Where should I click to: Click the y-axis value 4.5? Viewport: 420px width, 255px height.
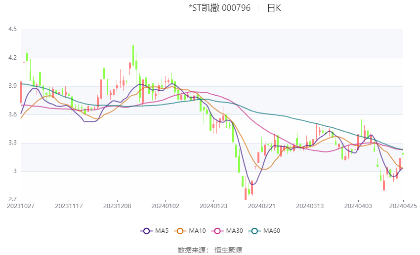pyautogui.click(x=12, y=29)
